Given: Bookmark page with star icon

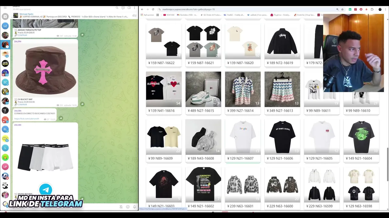Looking at the screenshot, I should tap(342, 9).
